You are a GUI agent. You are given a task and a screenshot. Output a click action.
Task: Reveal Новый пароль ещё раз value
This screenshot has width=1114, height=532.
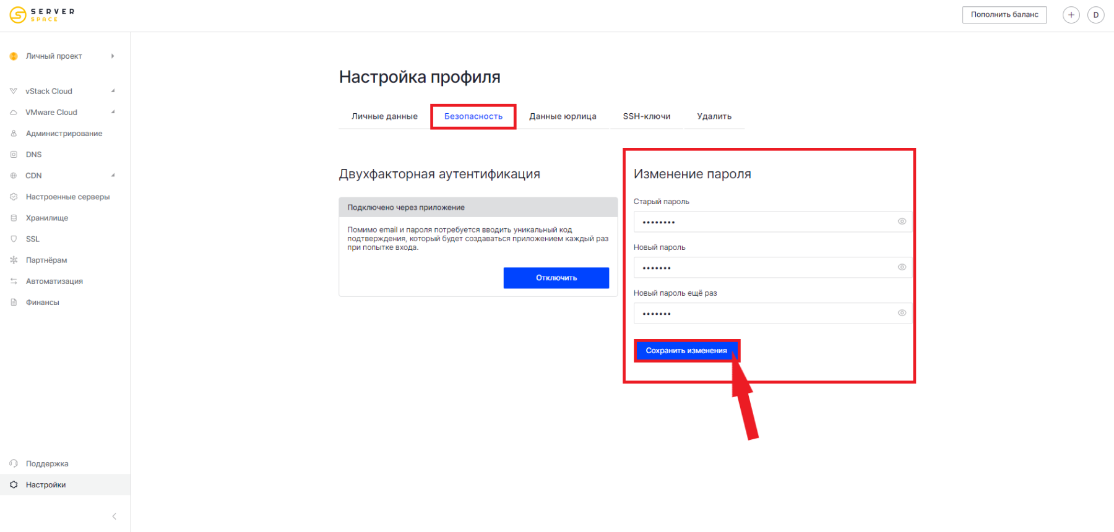902,313
